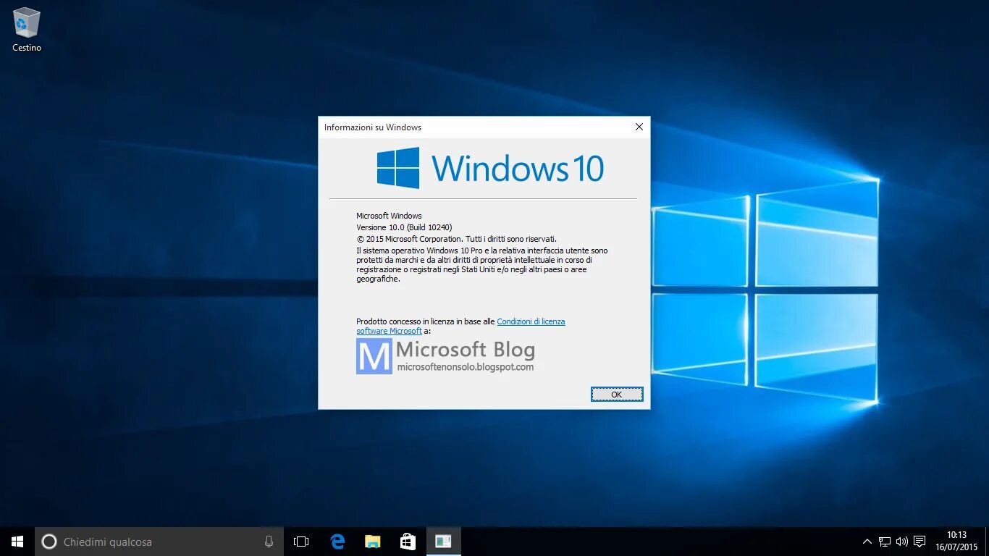Open the Windows Start menu
Screen dimensions: 989x556
pyautogui.click(x=17, y=542)
